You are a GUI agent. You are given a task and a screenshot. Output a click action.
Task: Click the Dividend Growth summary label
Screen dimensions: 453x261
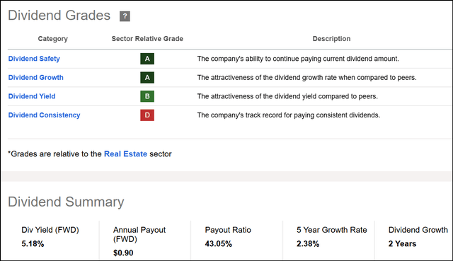418,230
